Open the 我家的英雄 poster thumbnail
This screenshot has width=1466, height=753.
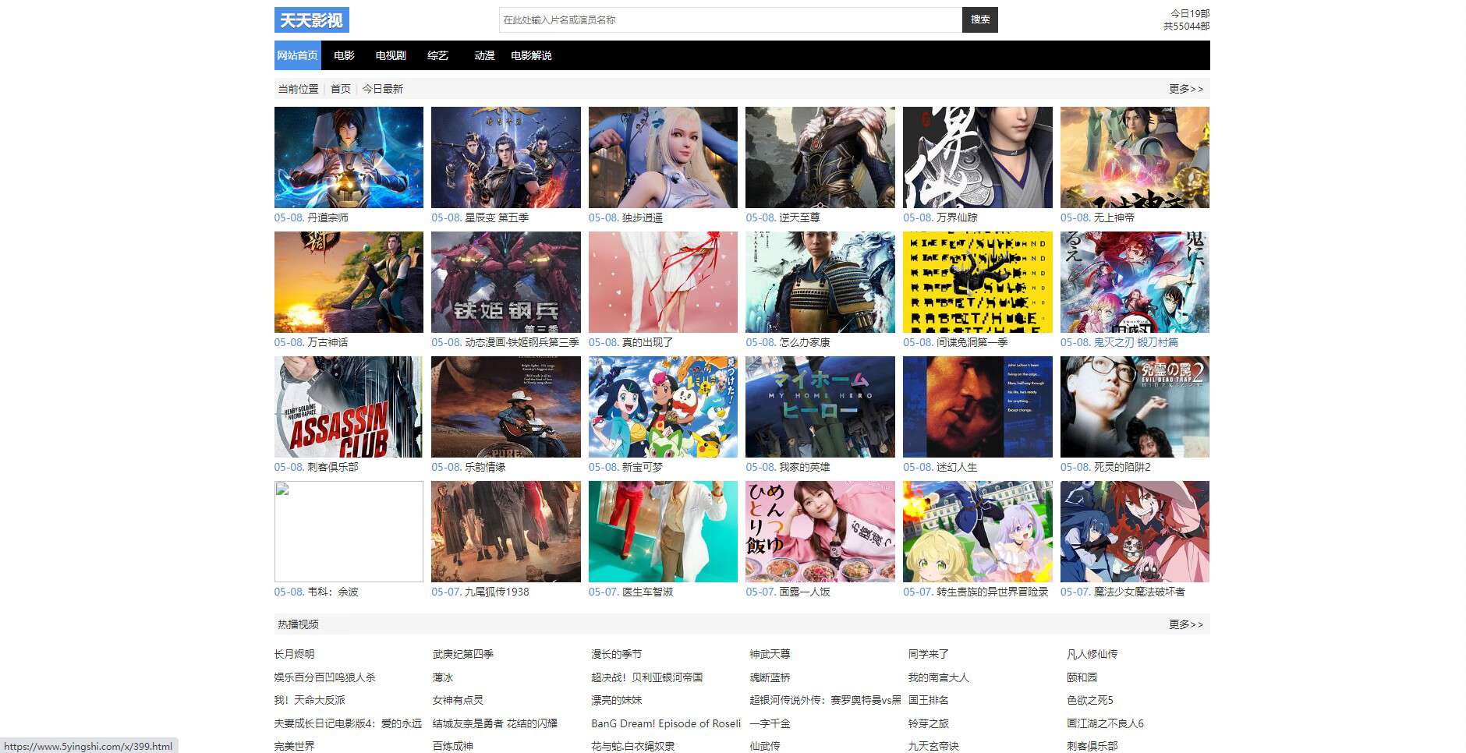820,407
